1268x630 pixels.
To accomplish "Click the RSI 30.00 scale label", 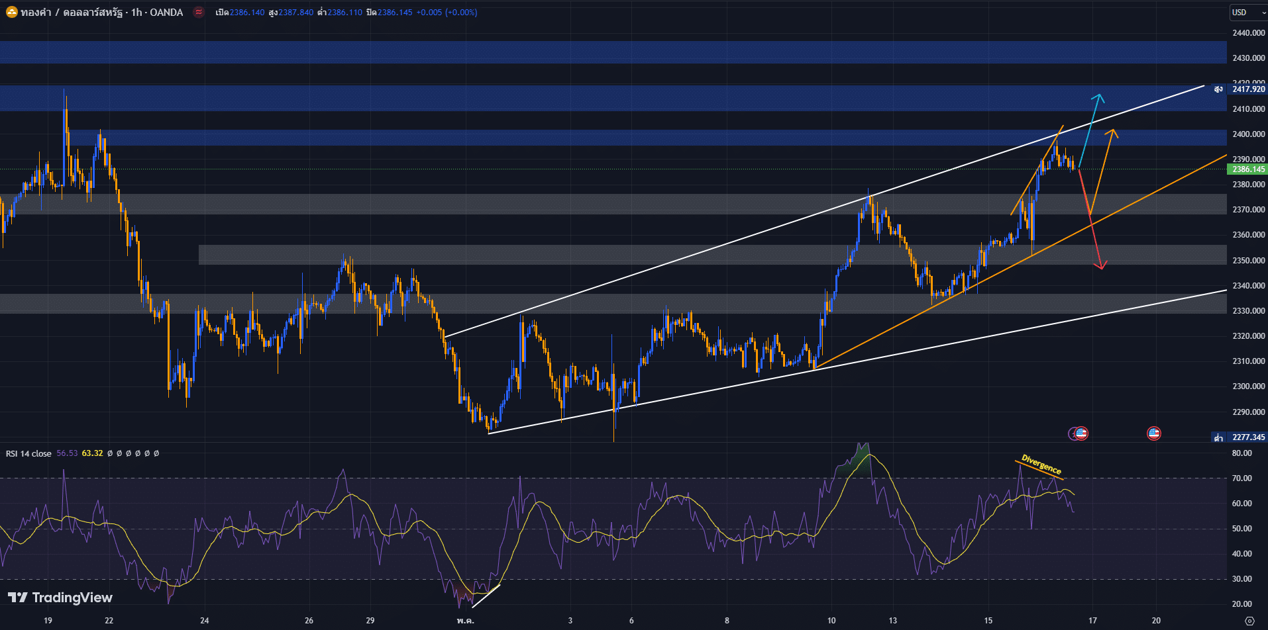I will coord(1242,578).
